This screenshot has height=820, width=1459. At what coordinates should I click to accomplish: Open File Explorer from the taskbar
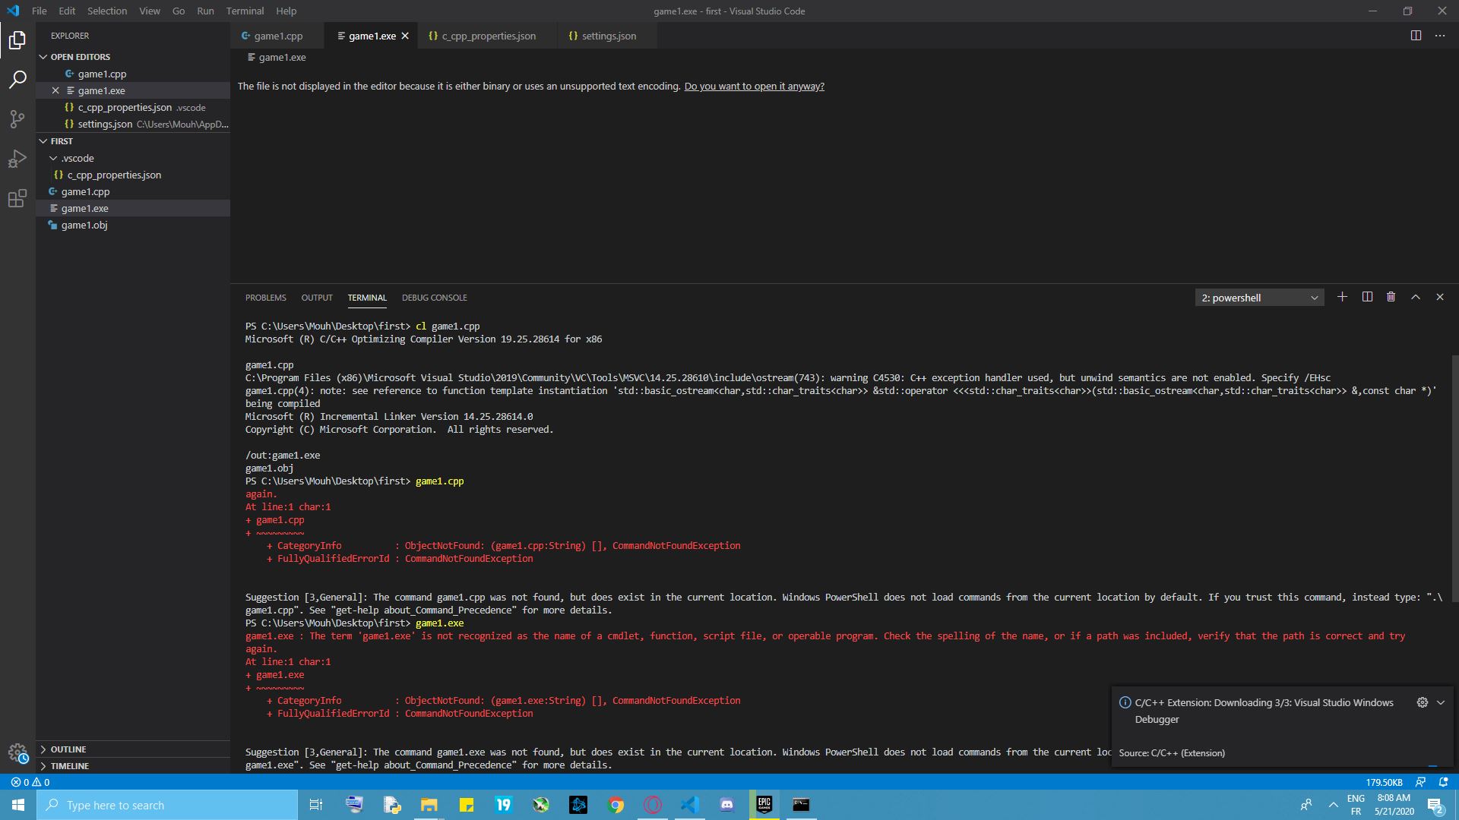(x=429, y=805)
